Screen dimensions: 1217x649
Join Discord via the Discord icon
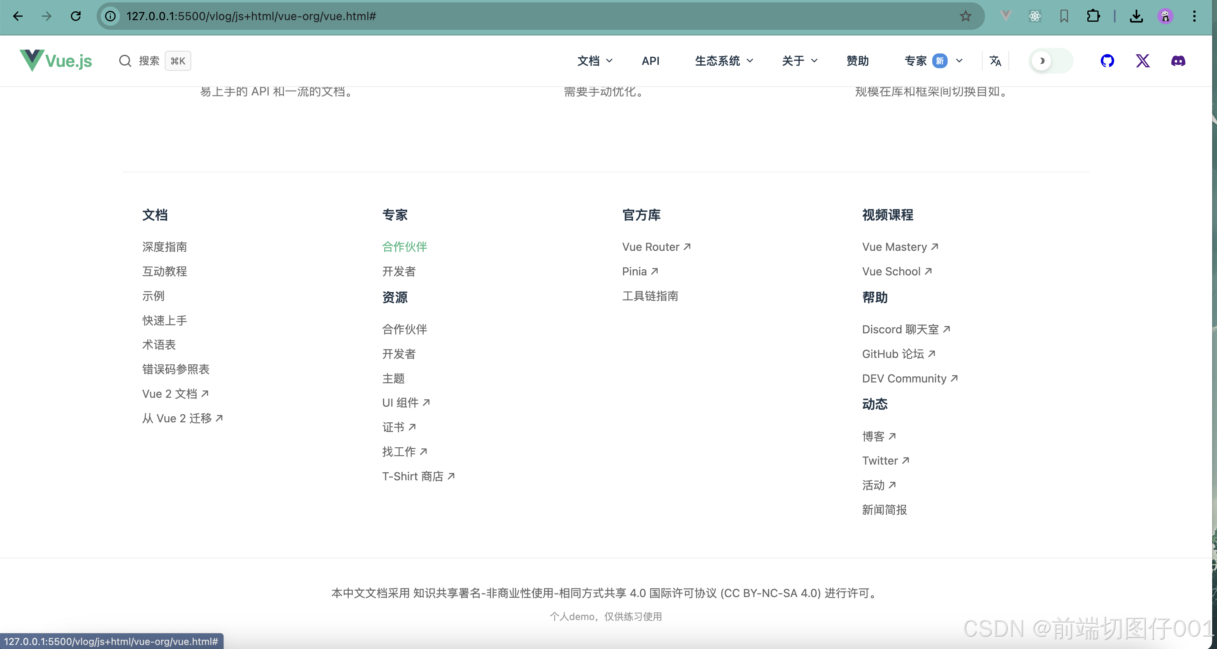tap(1178, 60)
